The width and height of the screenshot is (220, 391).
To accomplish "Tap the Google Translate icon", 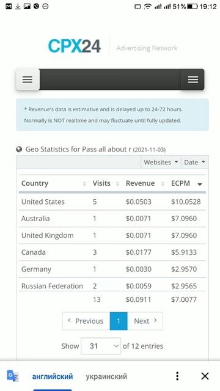I will coord(13,376).
